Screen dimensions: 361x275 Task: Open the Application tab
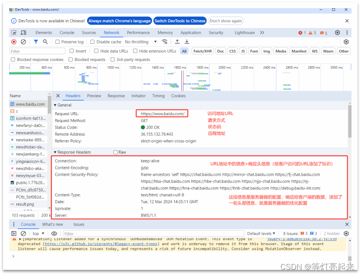click(x=191, y=33)
